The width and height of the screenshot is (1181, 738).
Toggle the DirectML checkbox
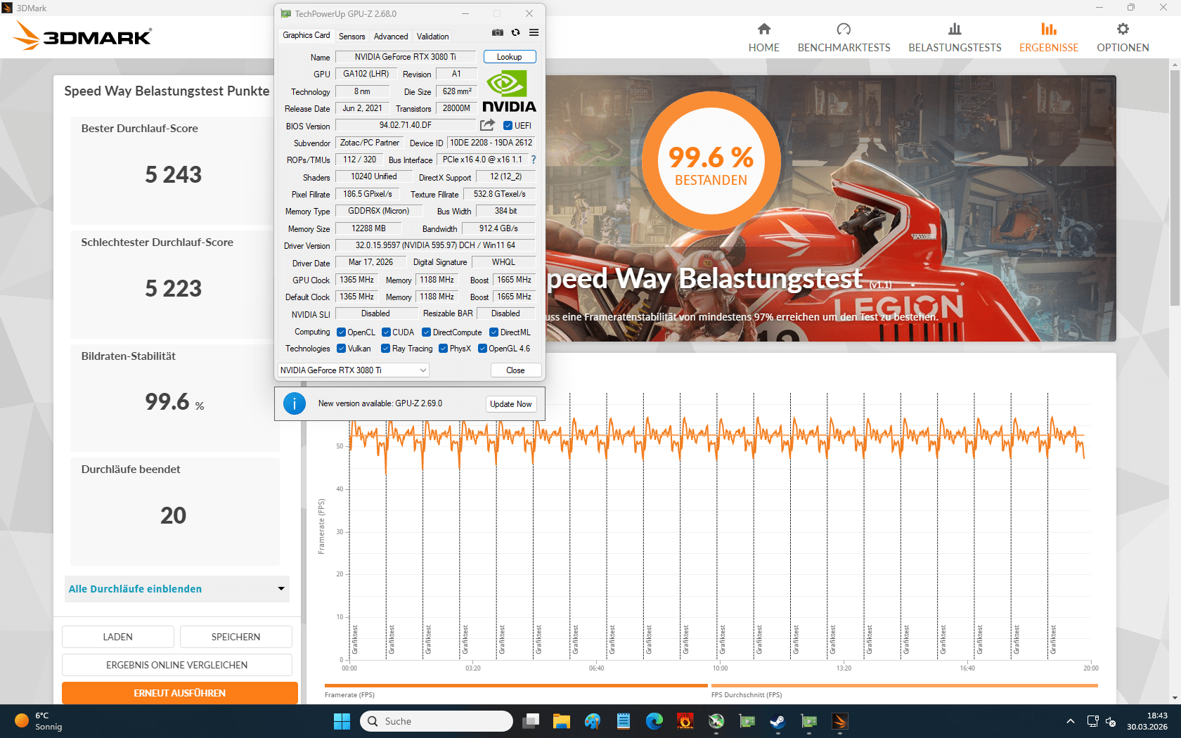(493, 332)
